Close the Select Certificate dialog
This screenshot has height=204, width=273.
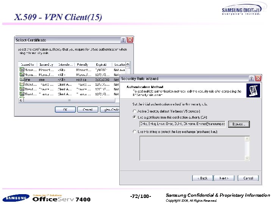click(x=130, y=40)
